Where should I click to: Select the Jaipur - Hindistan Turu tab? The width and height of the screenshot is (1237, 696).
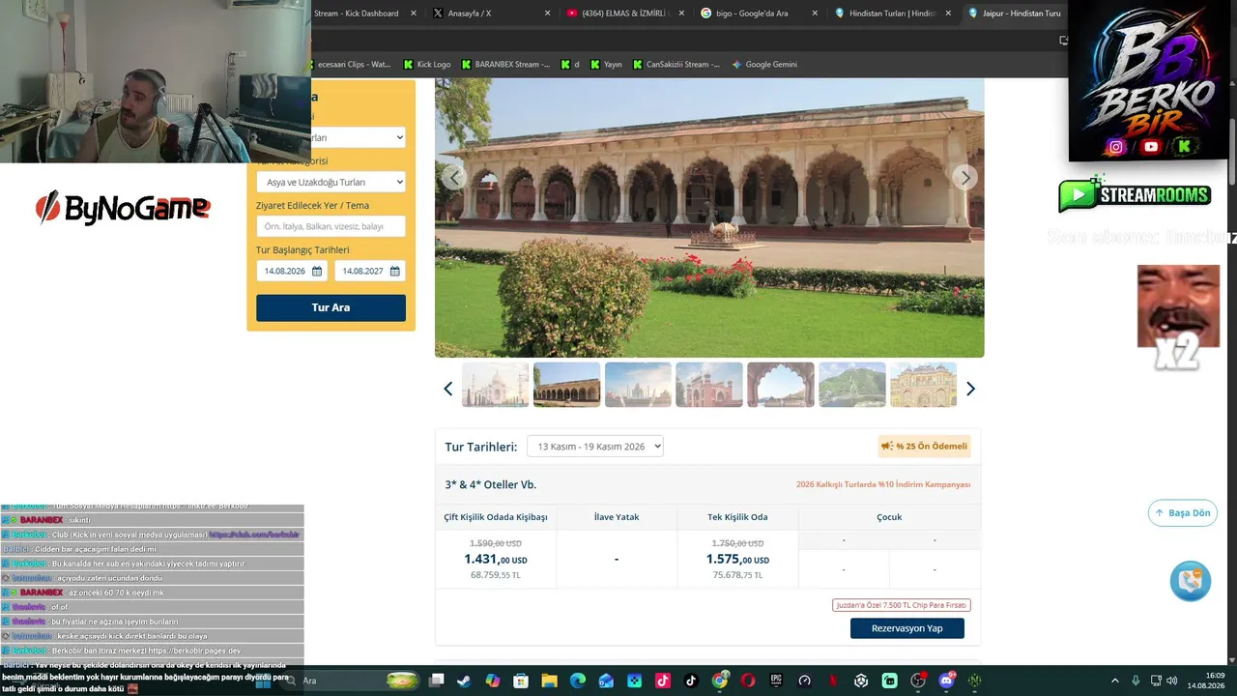point(1014,14)
